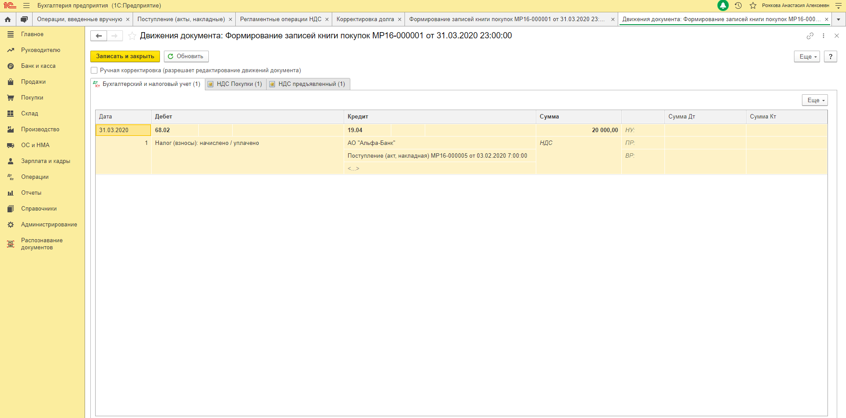Open the history clock icon

click(x=738, y=6)
